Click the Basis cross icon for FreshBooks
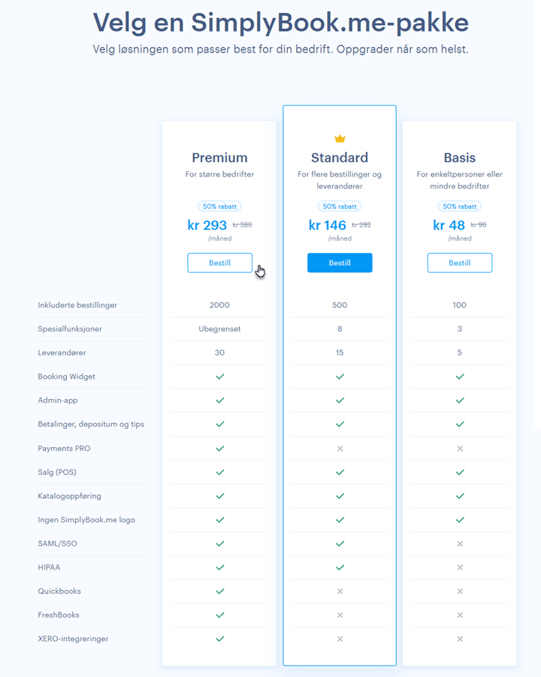The width and height of the screenshot is (541, 677). (461, 615)
